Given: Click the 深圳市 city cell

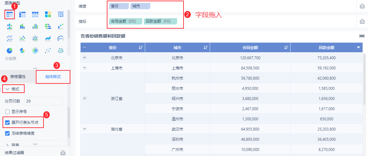Looking at the screenshot, I should 177,139.
